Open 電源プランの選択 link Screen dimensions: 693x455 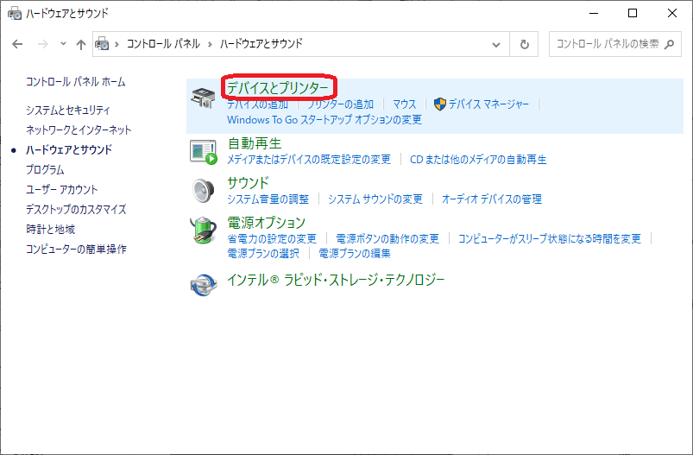(x=263, y=254)
